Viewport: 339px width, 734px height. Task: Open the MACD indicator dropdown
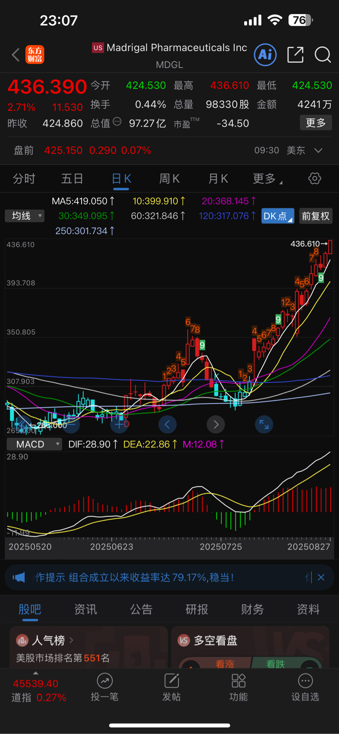click(x=34, y=444)
